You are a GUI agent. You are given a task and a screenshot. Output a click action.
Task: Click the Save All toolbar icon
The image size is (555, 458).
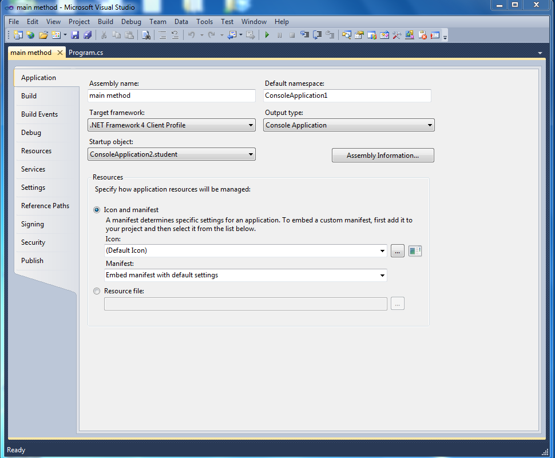coord(88,35)
